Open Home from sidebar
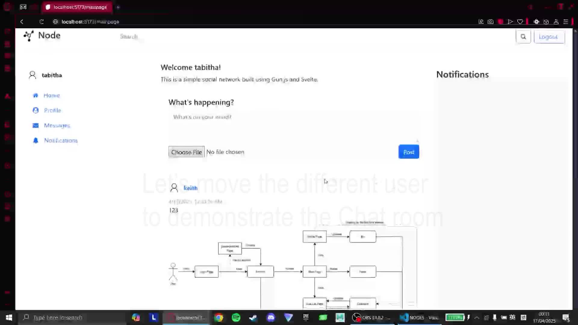Image resolution: width=578 pixels, height=325 pixels. [51, 95]
